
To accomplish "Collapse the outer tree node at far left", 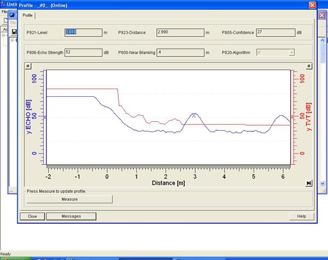I will point(4,35).
